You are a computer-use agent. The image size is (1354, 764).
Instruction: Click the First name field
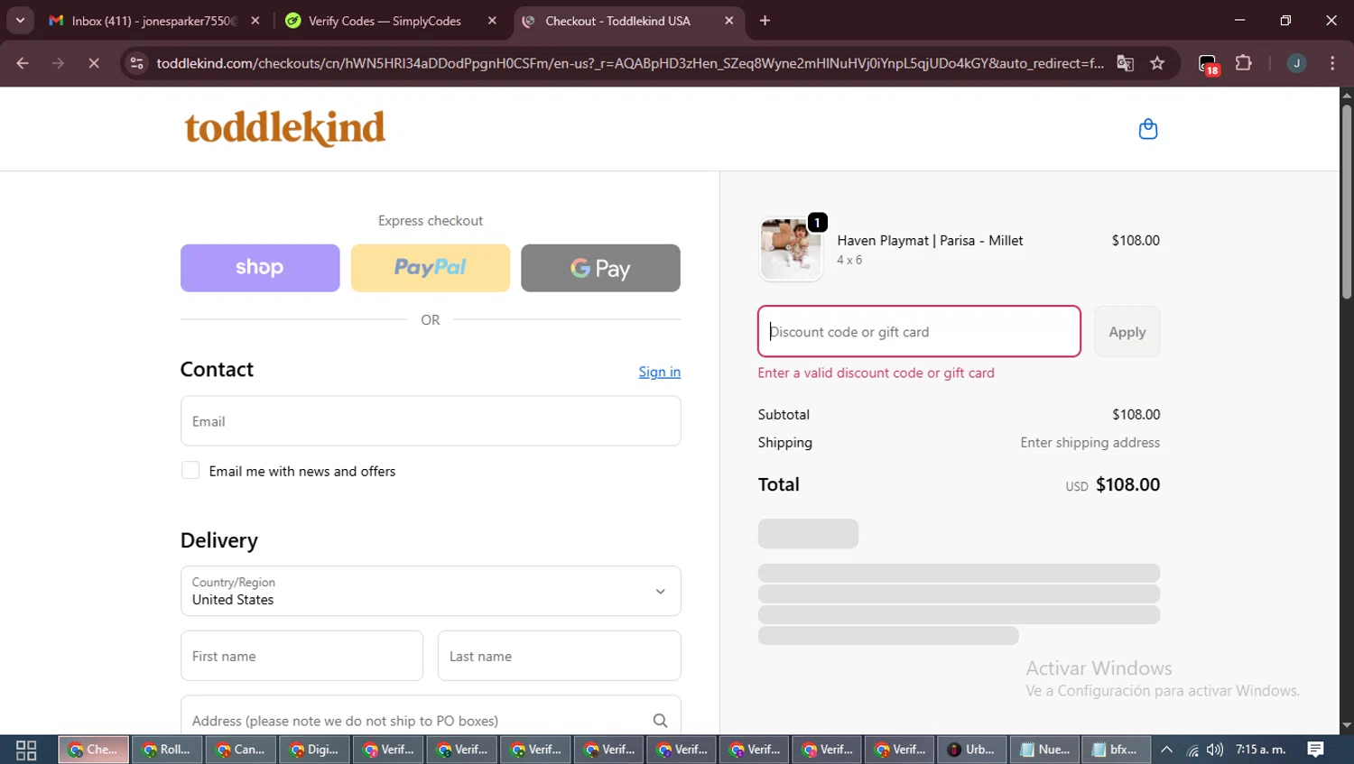(301, 656)
